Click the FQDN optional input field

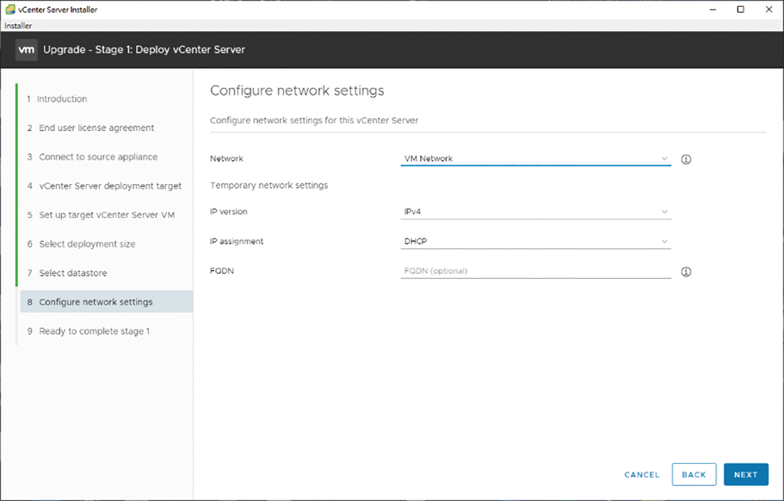click(536, 271)
